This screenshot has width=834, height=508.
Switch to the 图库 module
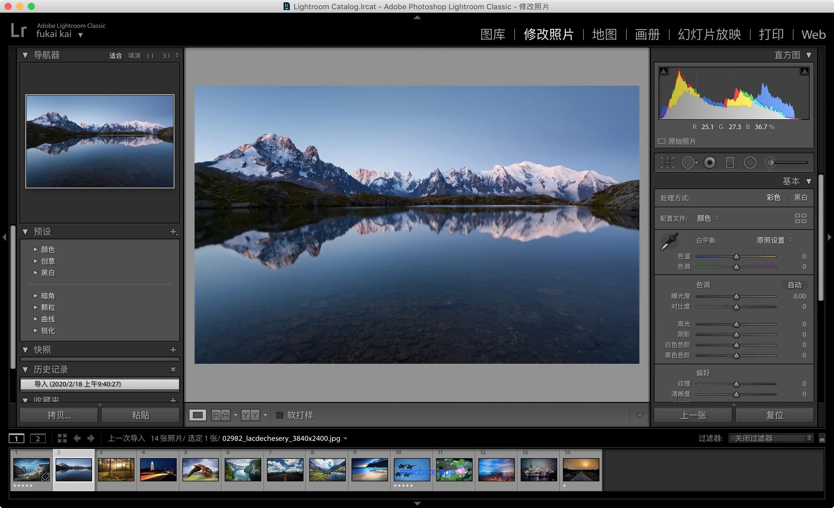coord(493,34)
